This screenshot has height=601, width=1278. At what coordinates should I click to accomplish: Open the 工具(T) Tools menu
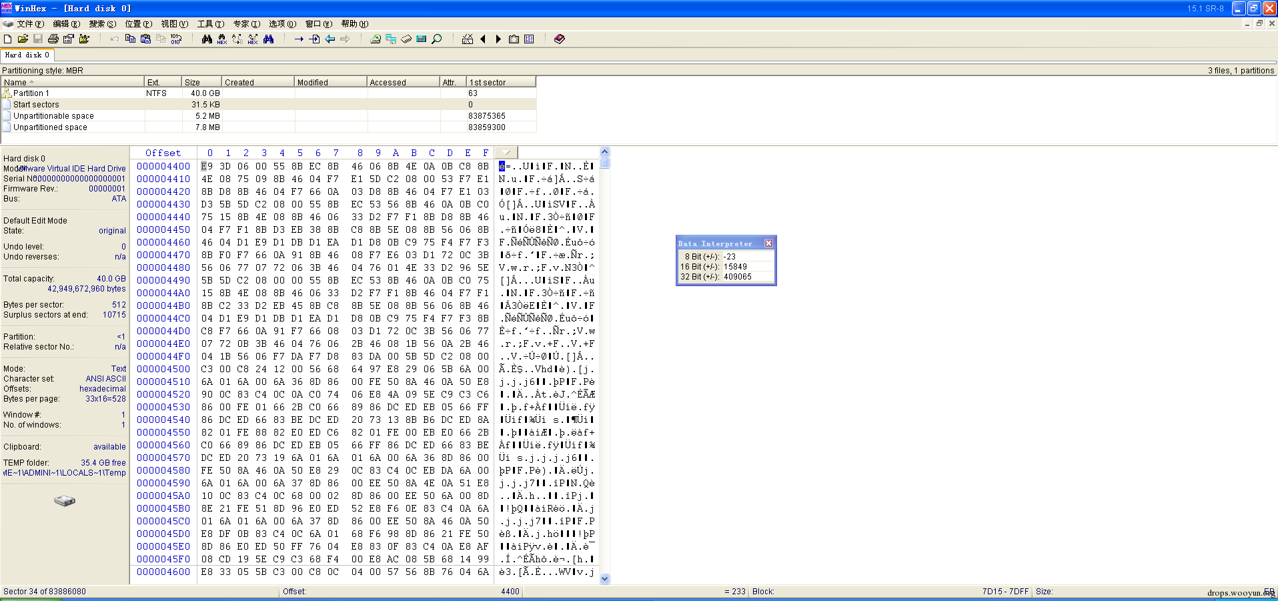point(211,24)
